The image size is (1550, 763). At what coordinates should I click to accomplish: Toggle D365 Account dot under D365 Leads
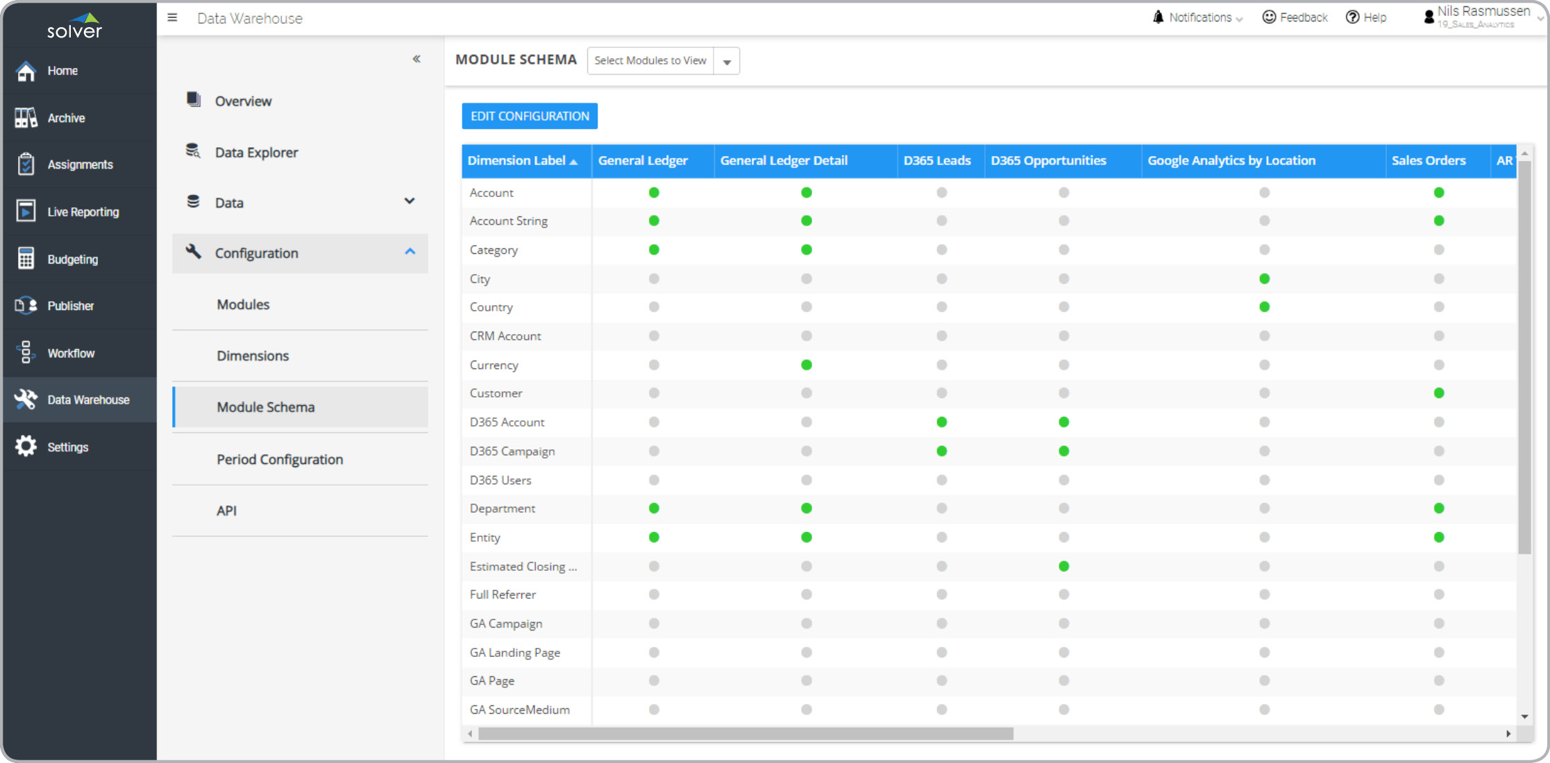(942, 422)
